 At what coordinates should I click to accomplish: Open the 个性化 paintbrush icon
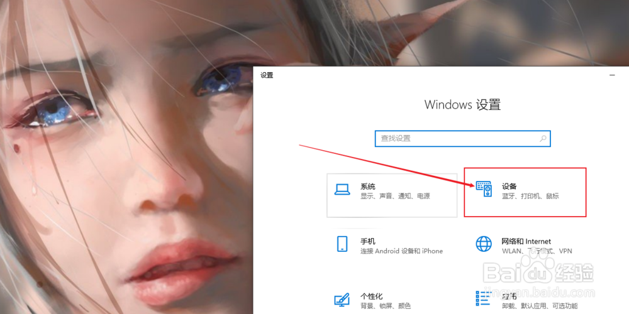point(342,300)
